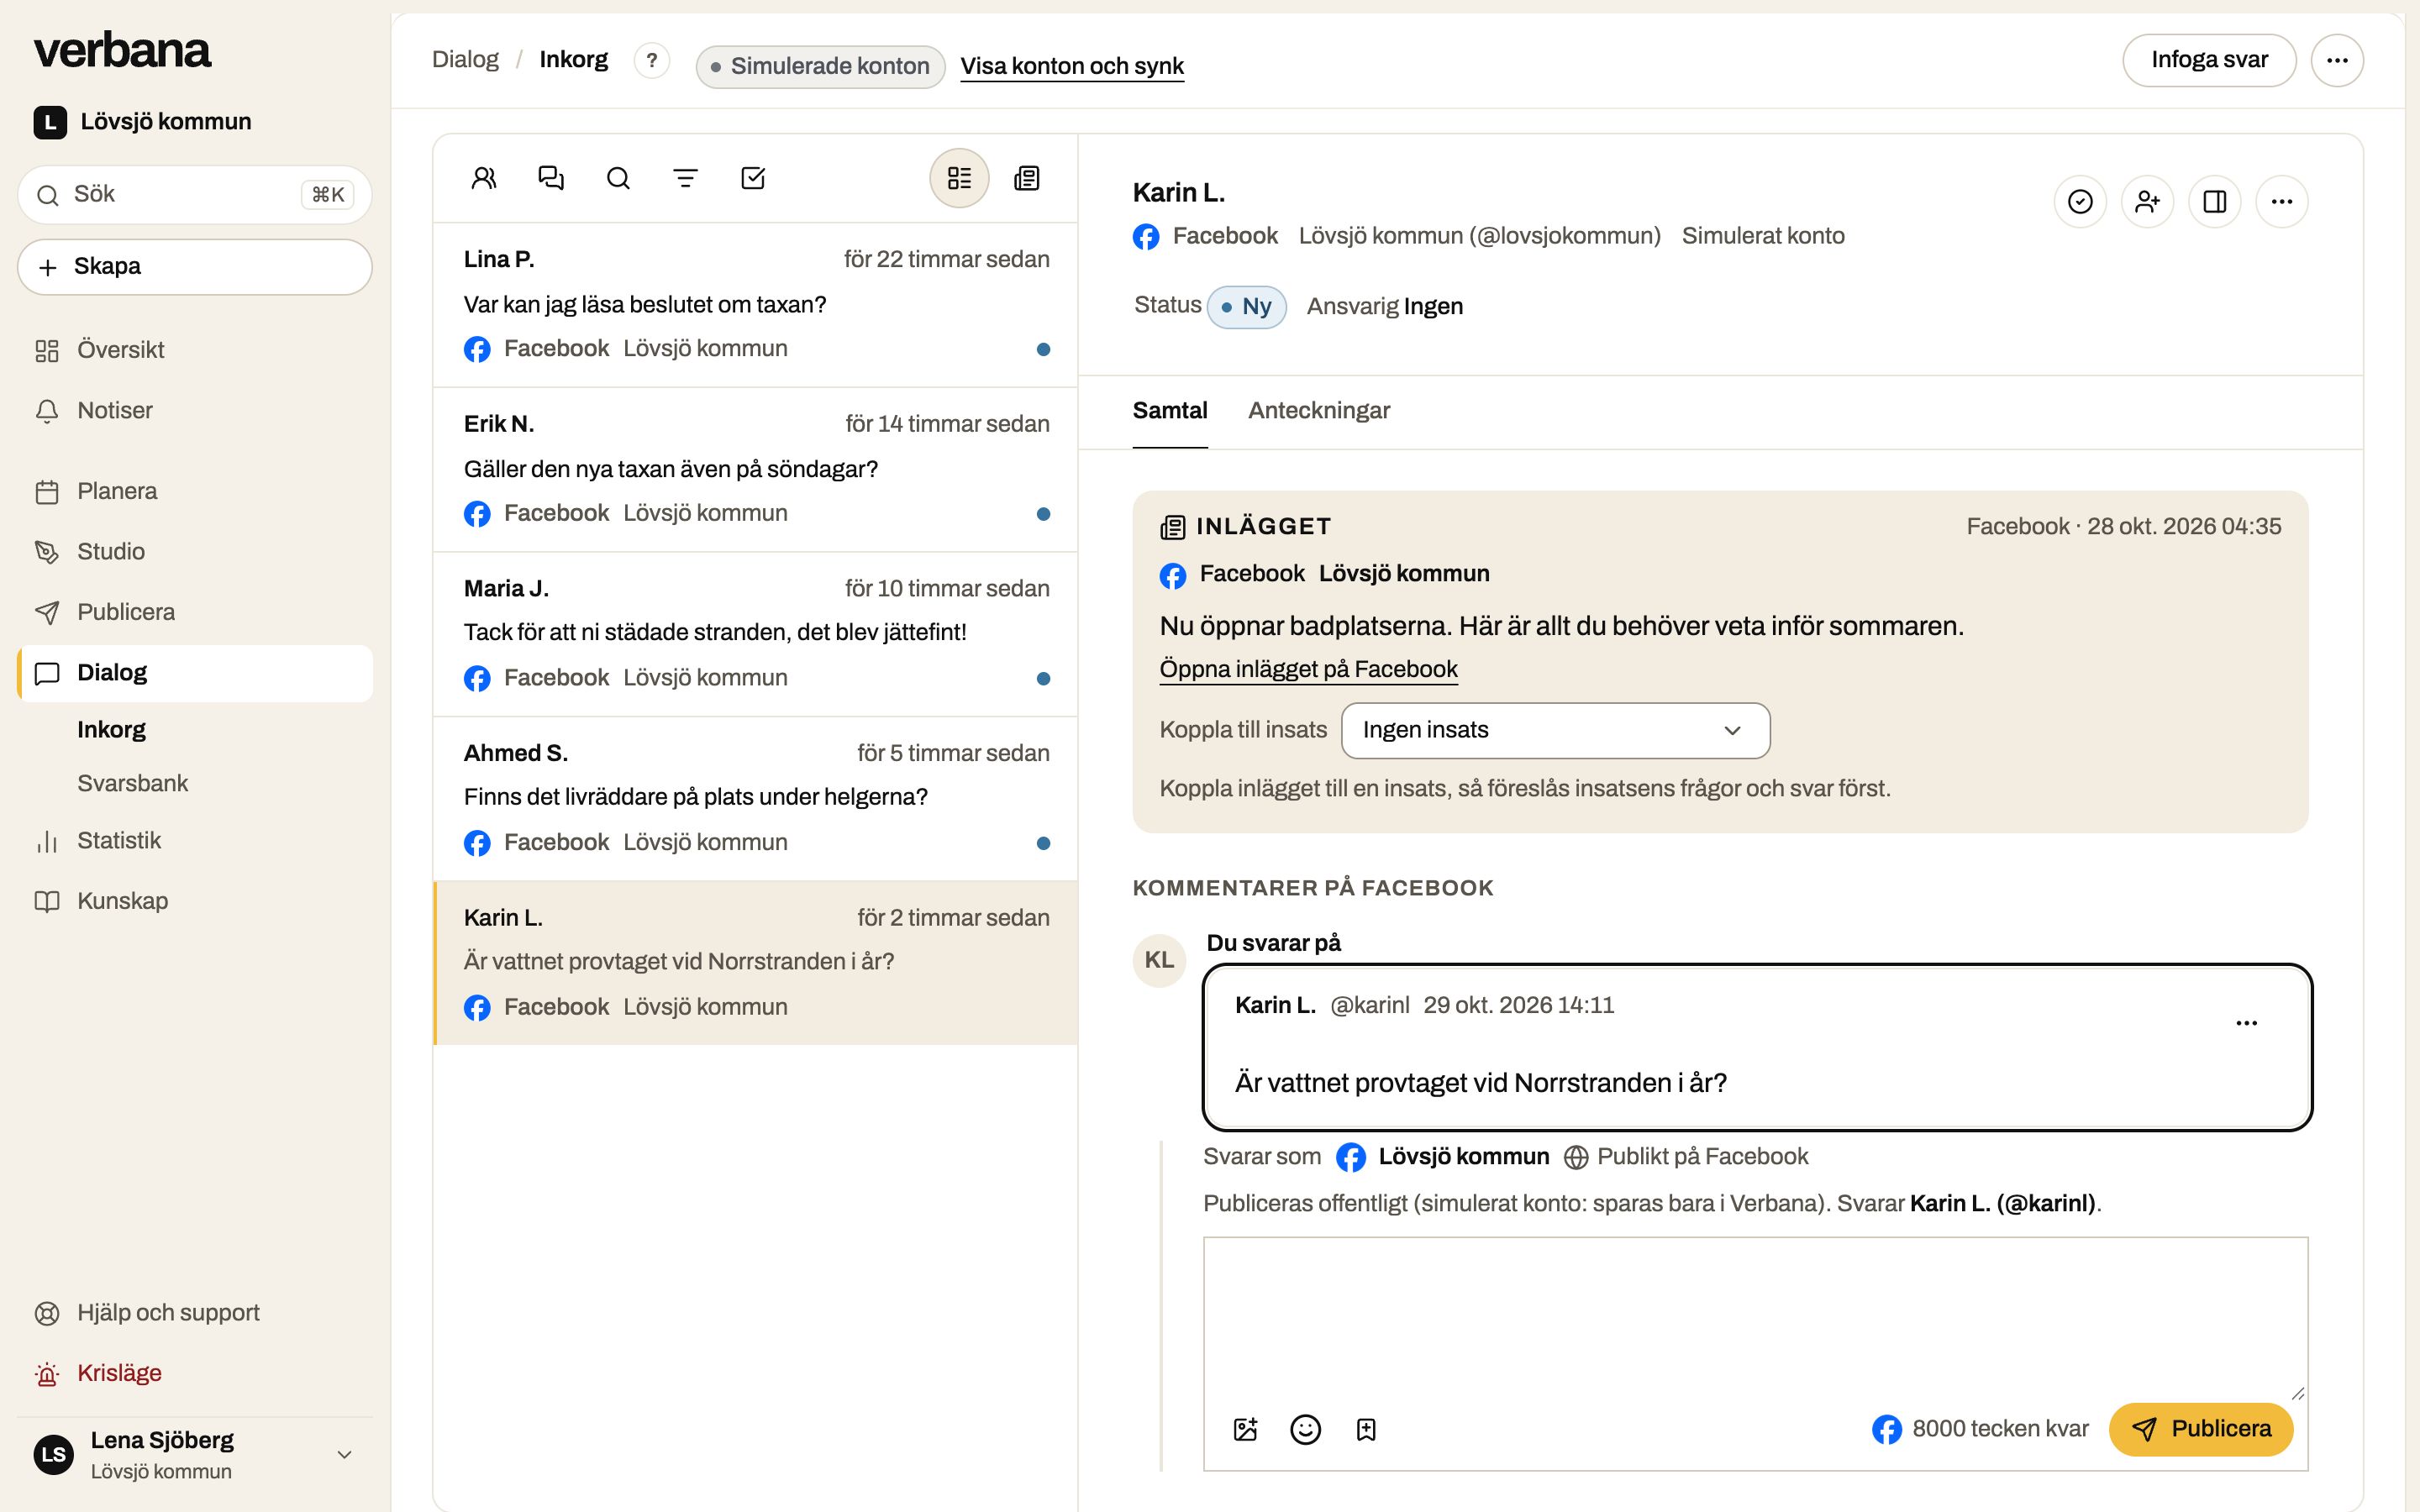Switch to posts view toggle icon
The width and height of the screenshot is (2420, 1512).
click(x=1027, y=178)
